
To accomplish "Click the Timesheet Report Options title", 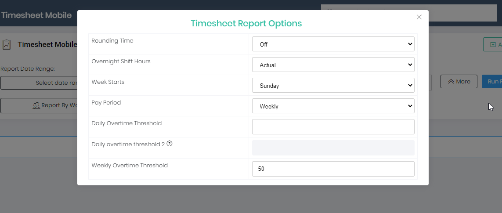I will tap(246, 23).
